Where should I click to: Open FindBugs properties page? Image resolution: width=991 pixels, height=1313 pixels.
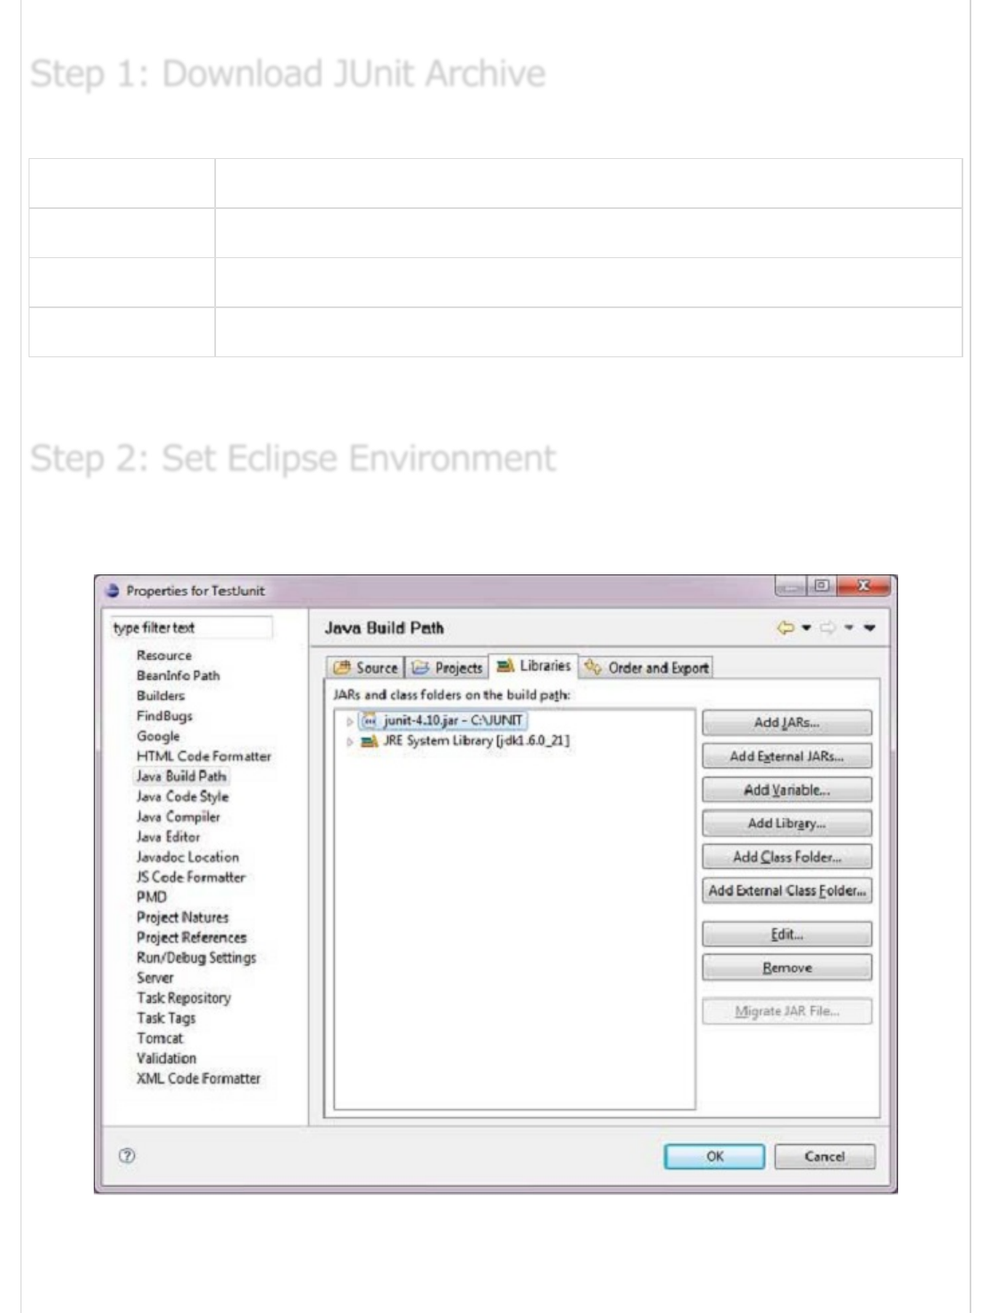164,715
